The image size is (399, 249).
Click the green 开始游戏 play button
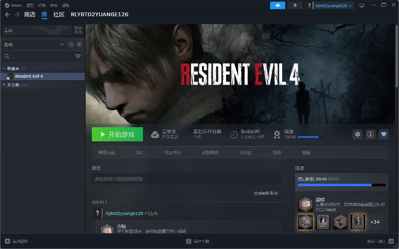pos(117,134)
